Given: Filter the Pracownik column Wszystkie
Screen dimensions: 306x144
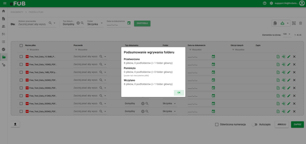Looking at the screenshot, I should 81,50.
